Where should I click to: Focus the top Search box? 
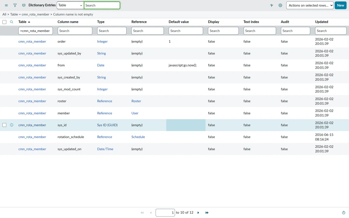pos(102,5)
